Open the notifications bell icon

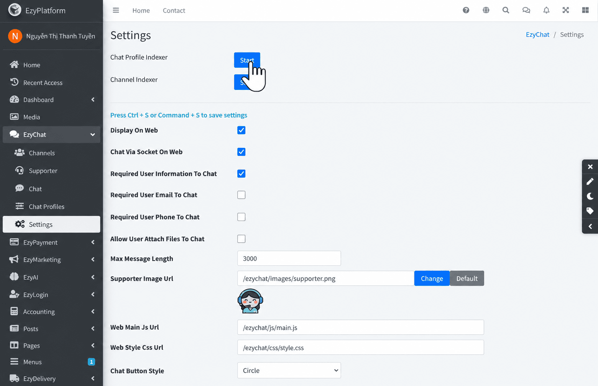click(x=546, y=10)
